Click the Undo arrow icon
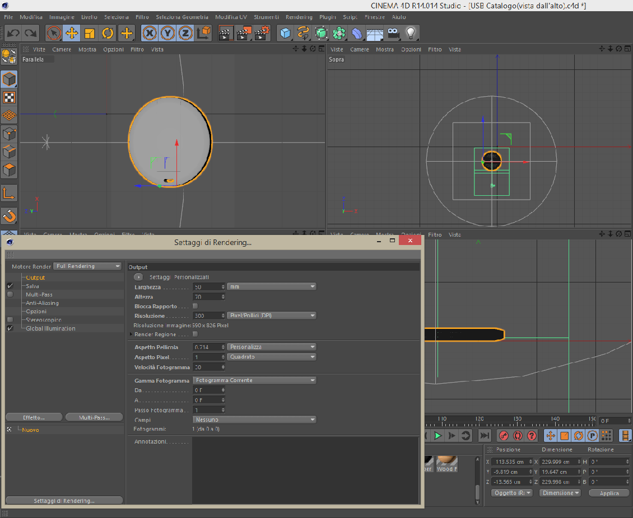 pyautogui.click(x=13, y=33)
